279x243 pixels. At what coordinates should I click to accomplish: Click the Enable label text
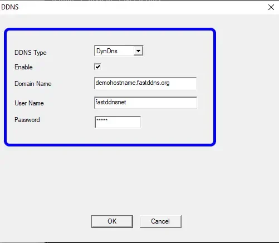[x=23, y=67]
